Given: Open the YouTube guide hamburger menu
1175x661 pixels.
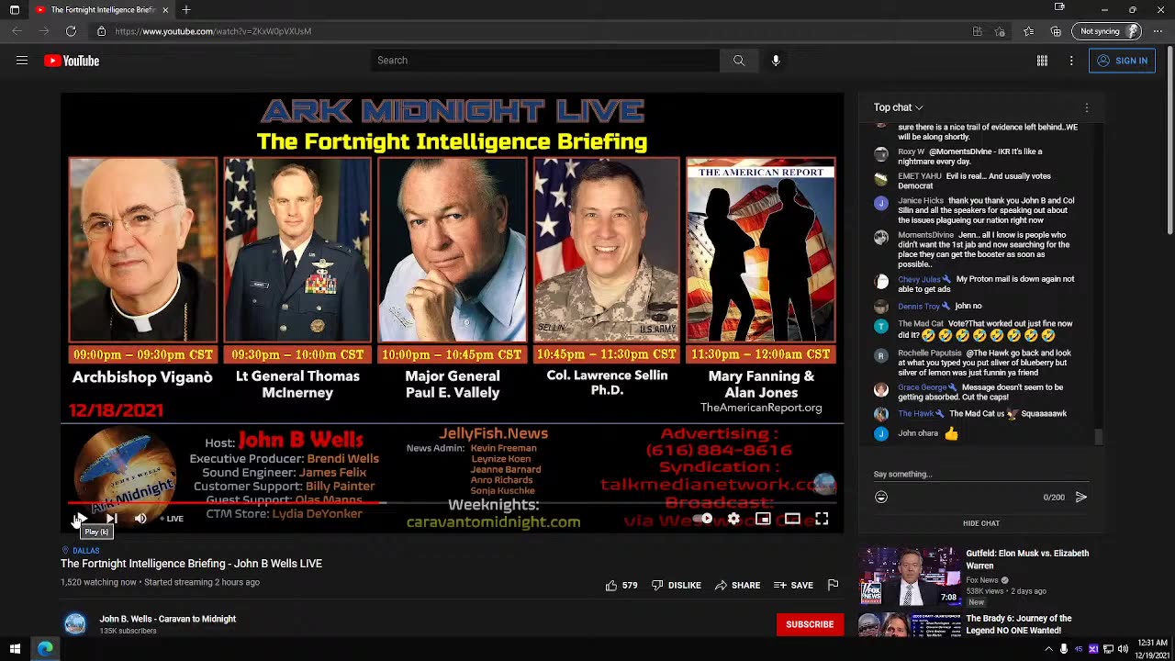Looking at the screenshot, I should pyautogui.click(x=22, y=61).
